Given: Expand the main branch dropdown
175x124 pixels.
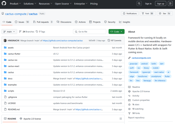Looking at the screenshot, I should pyautogui.click(x=9, y=32).
